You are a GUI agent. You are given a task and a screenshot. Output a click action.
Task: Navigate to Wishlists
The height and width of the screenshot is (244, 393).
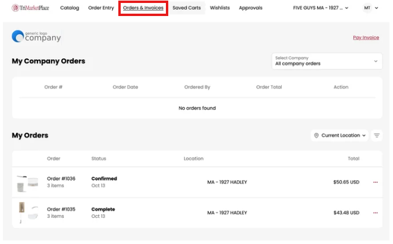pyautogui.click(x=220, y=8)
